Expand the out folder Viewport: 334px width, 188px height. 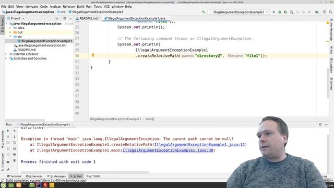[x=10, y=32]
